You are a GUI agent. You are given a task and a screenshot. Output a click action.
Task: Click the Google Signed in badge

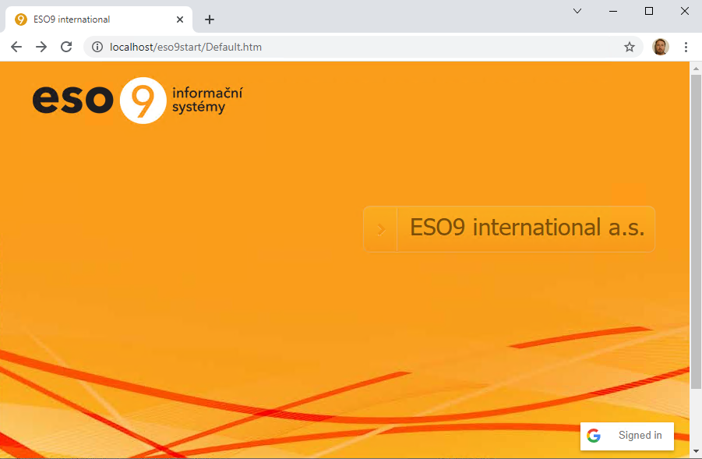point(626,436)
